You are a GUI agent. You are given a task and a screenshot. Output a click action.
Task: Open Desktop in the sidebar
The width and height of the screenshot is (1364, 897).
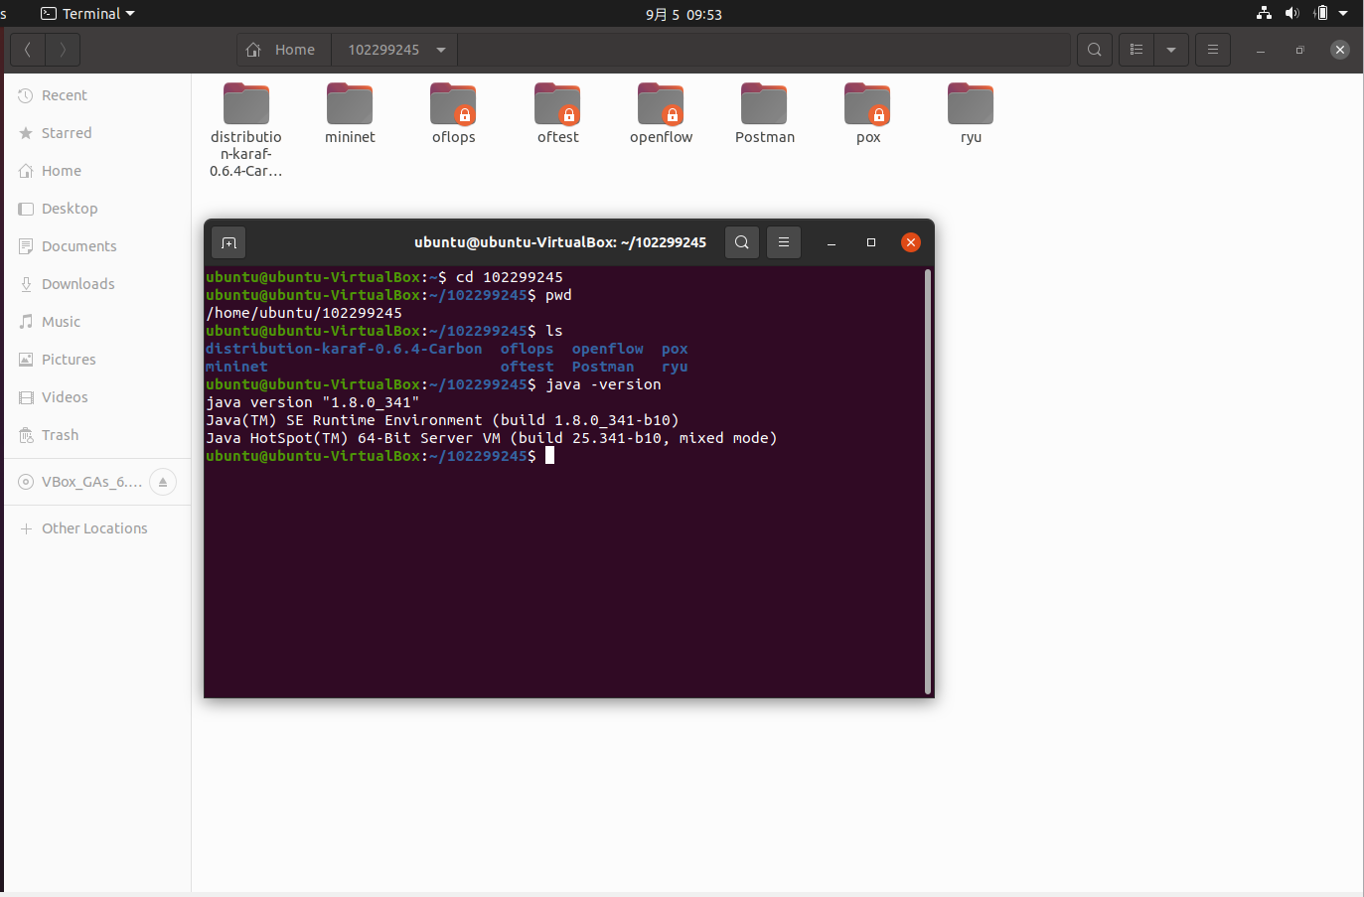97,209
